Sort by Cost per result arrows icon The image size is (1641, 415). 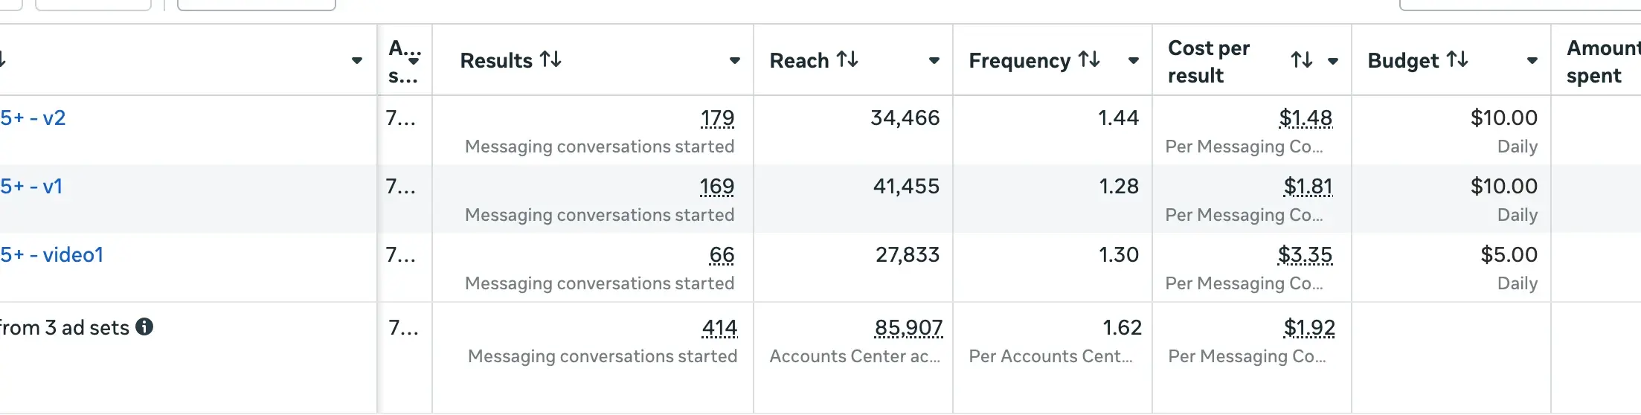1301,60
